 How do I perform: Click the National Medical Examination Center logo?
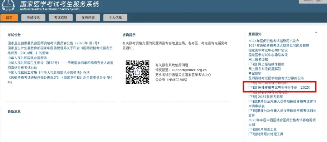click(x=8, y=5)
